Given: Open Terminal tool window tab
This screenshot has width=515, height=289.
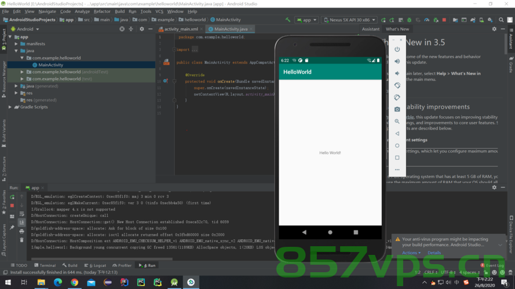Looking at the screenshot, I should (x=45, y=265).
